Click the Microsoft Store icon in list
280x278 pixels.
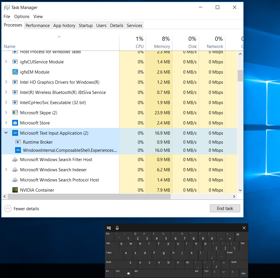pos(15,123)
